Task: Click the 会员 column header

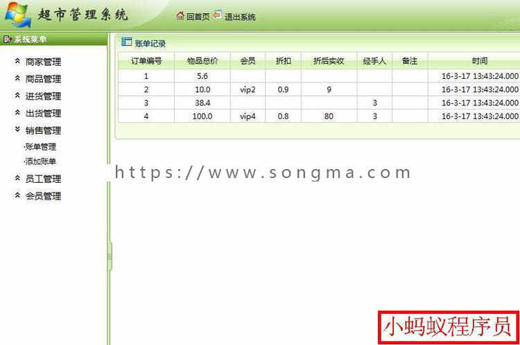Action: pos(248,61)
